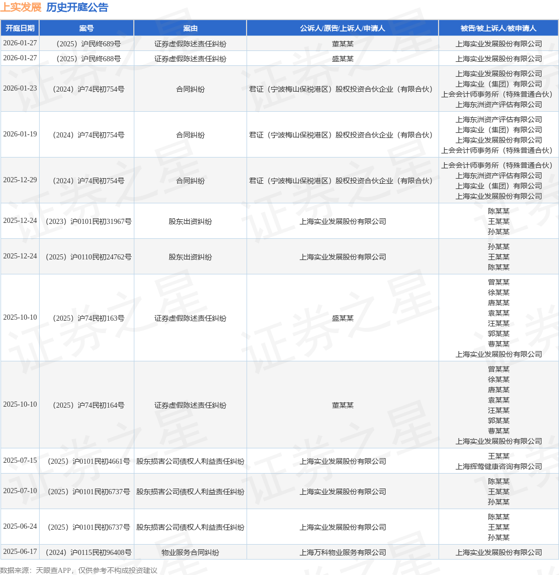Click 股东损害公司债权人利益责任纠纷 in the 4661号 row

pos(190,461)
